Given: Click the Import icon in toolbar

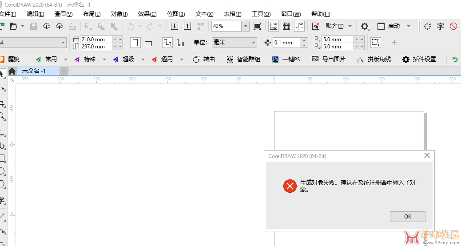Looking at the screenshot, I should click(175, 26).
